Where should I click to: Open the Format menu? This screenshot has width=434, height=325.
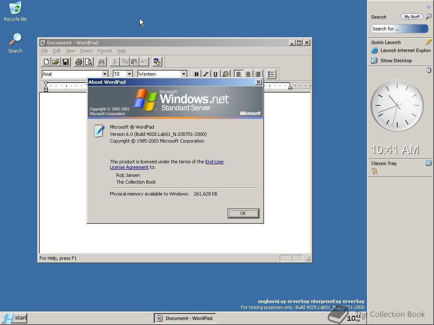pos(105,51)
